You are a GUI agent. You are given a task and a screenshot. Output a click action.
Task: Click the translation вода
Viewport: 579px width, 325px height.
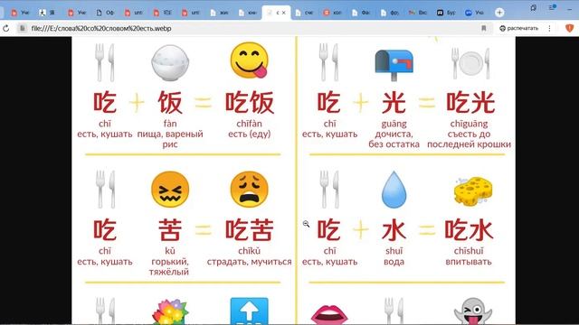(394, 262)
